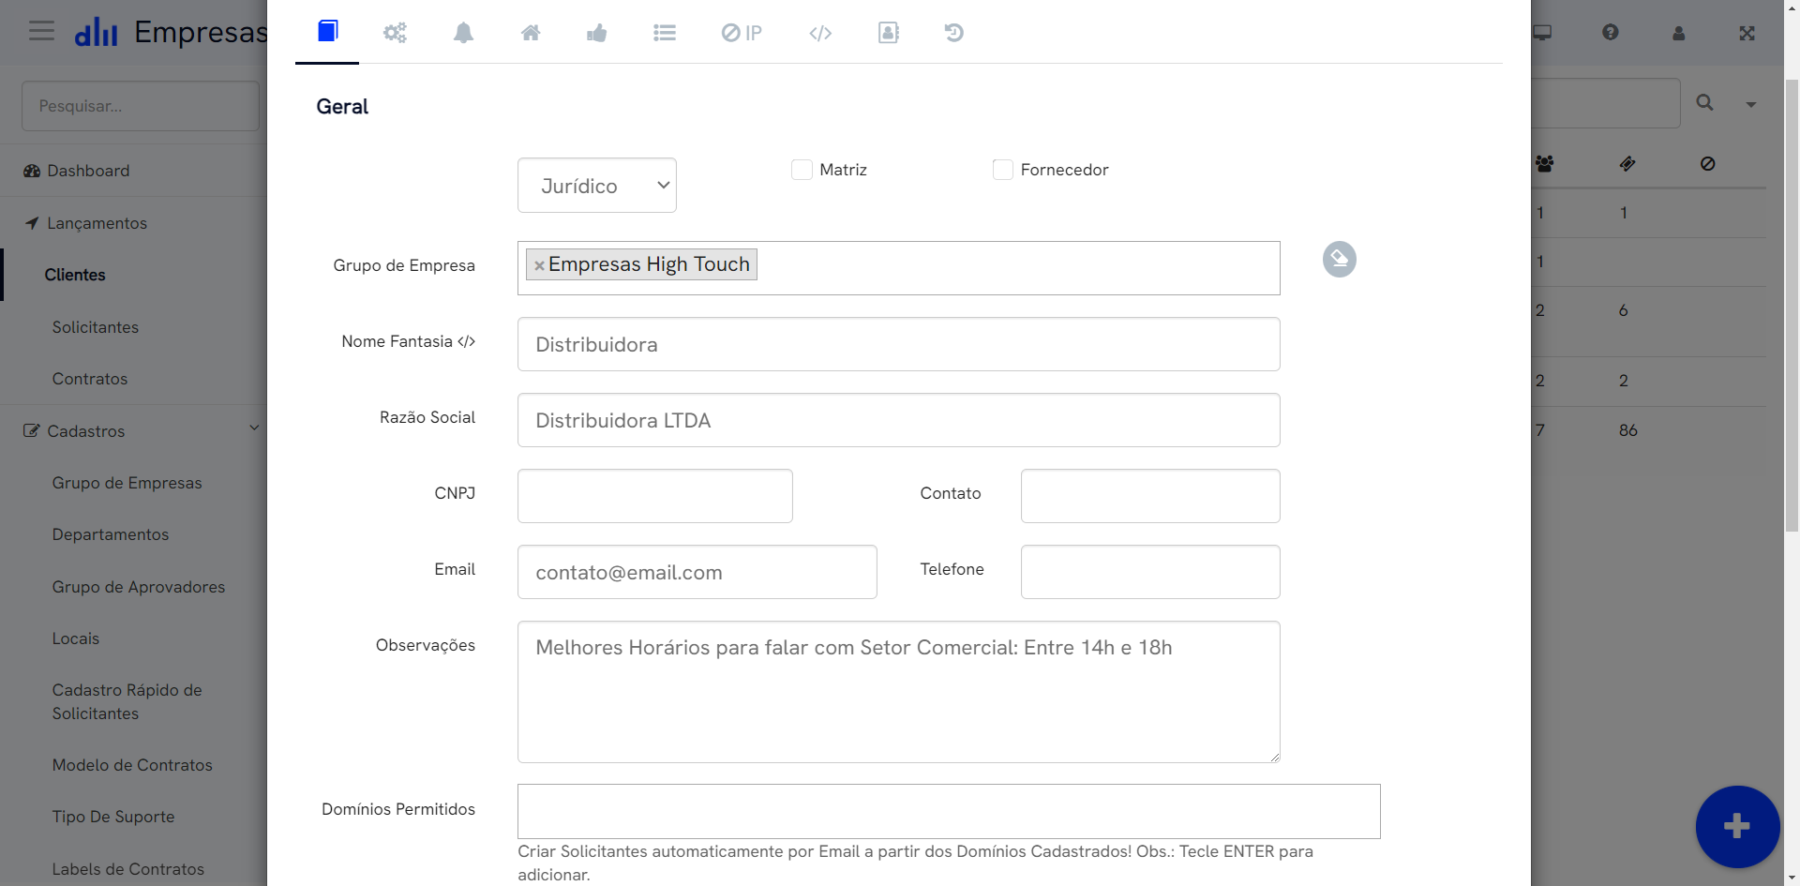This screenshot has width=1800, height=886.
Task: Open Labels de Contratos link
Action: 128,869
